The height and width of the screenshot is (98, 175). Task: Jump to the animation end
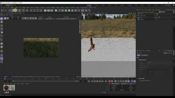[x=106, y=81]
